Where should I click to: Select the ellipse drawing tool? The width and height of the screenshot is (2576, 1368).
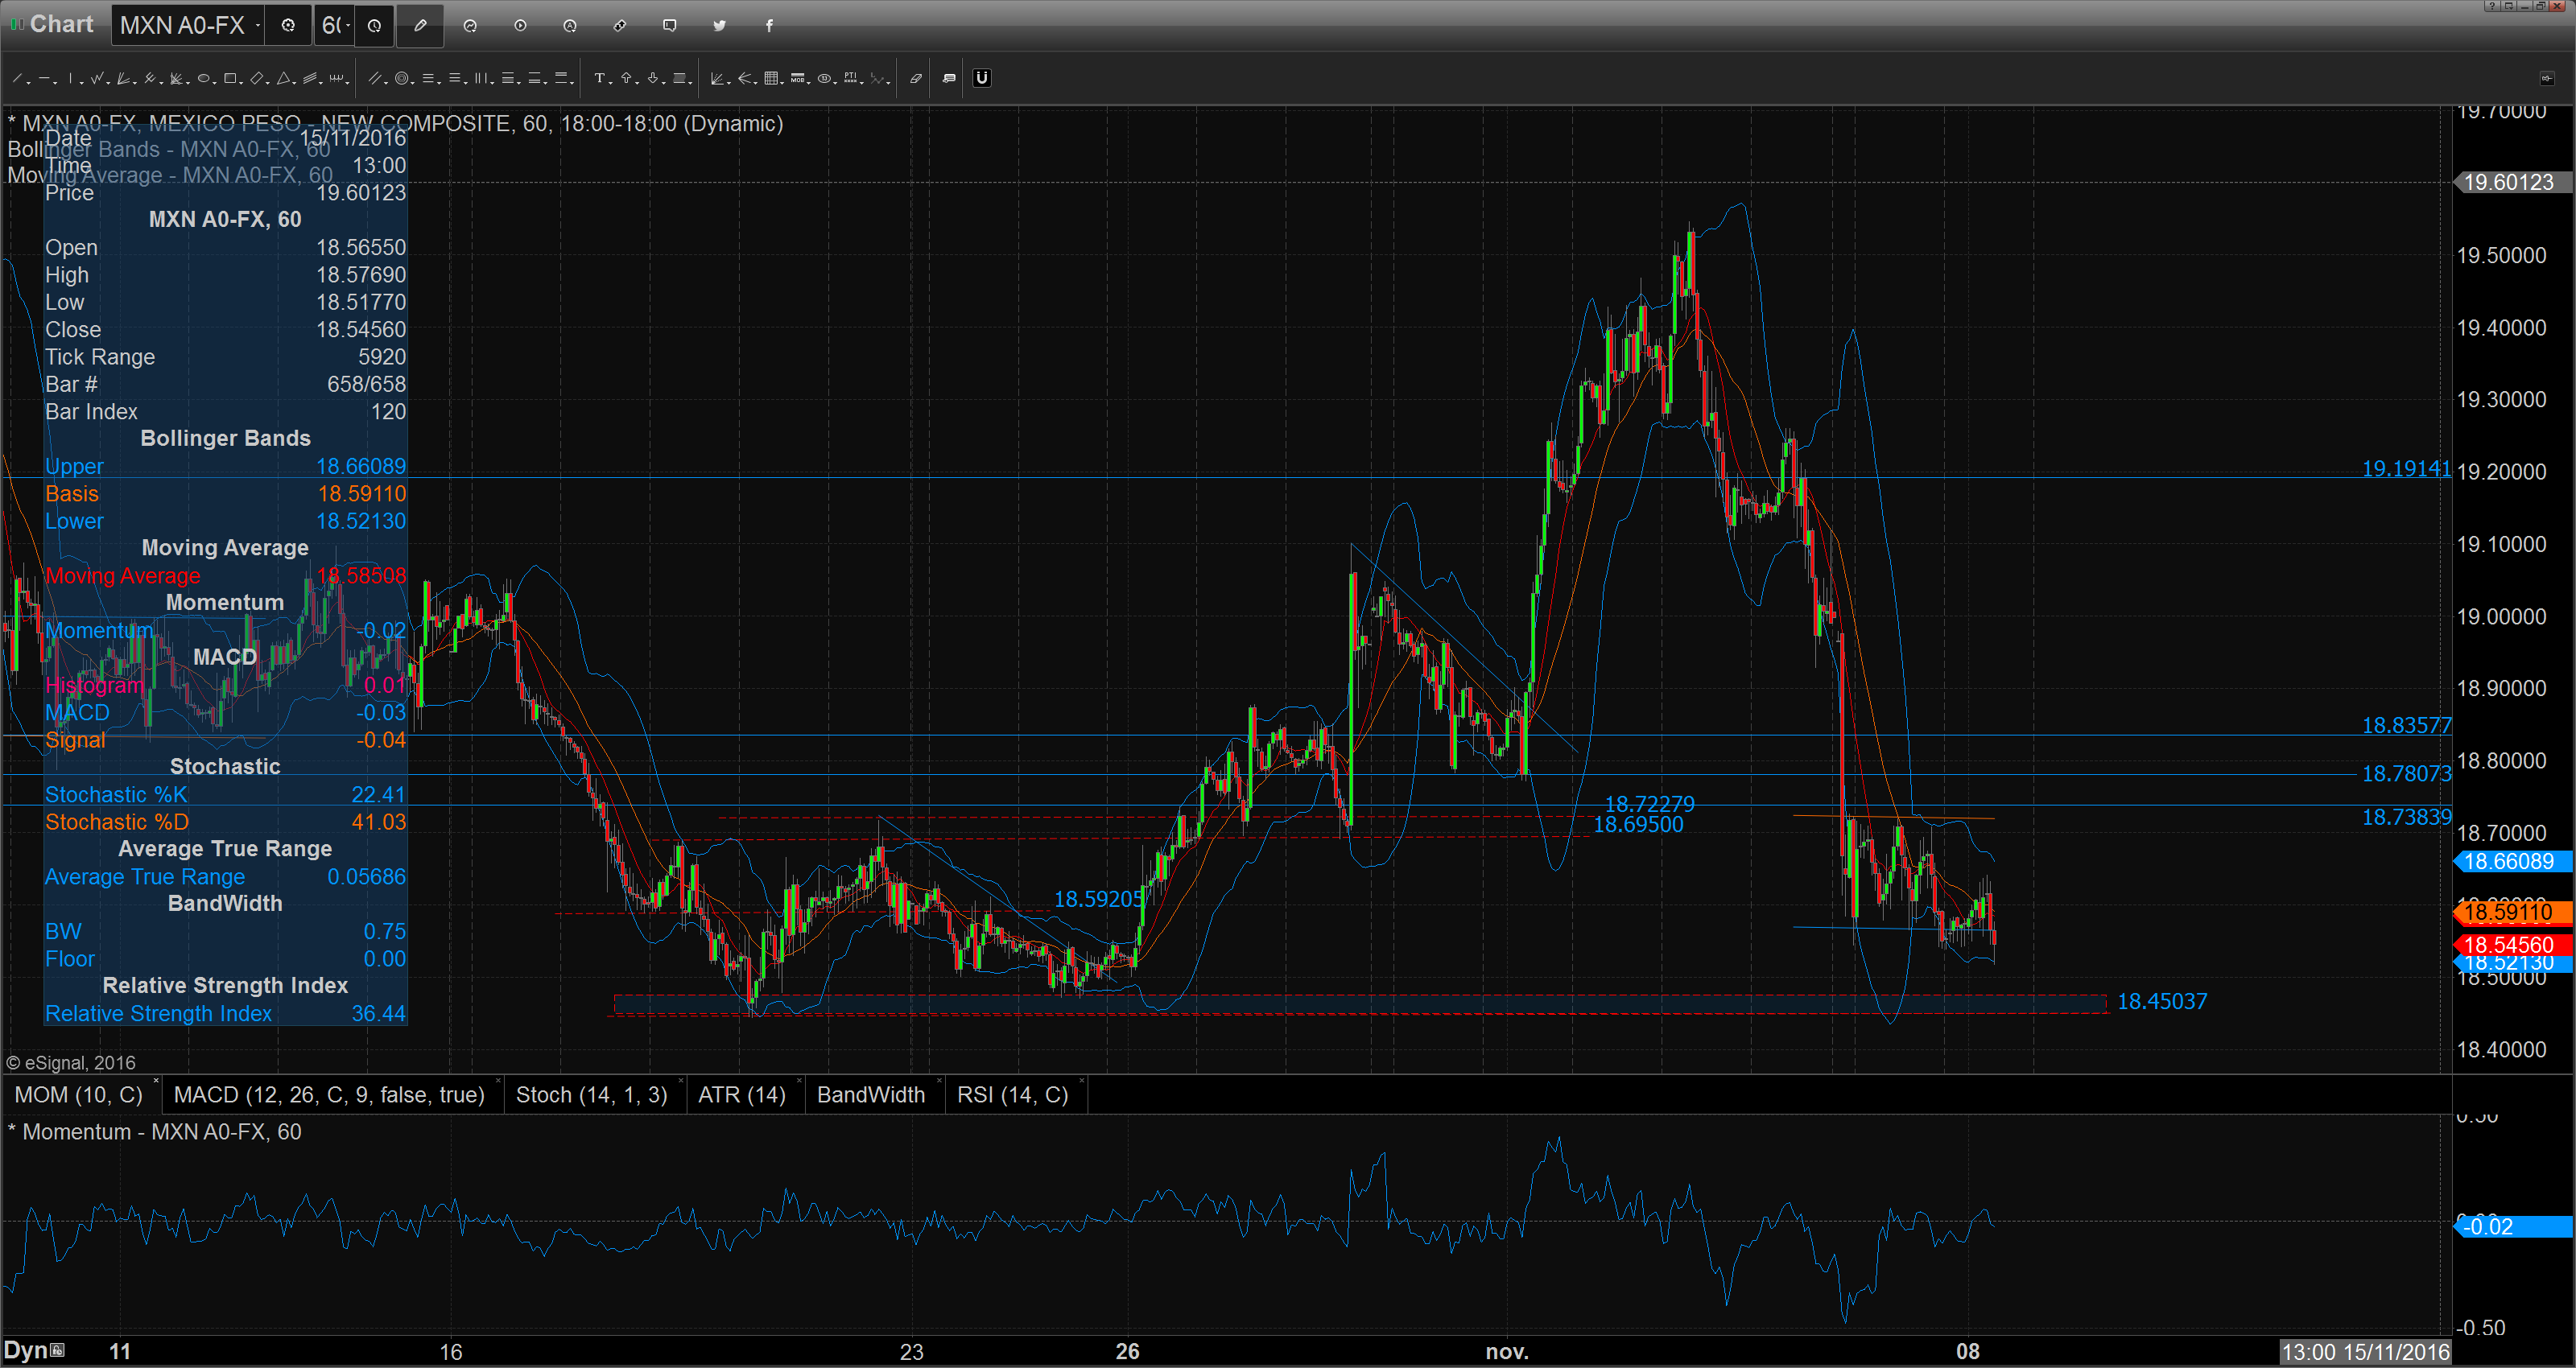203,78
